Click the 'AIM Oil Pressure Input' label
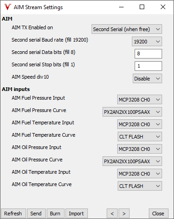The height and width of the screenshot is (219, 174). [37, 147]
